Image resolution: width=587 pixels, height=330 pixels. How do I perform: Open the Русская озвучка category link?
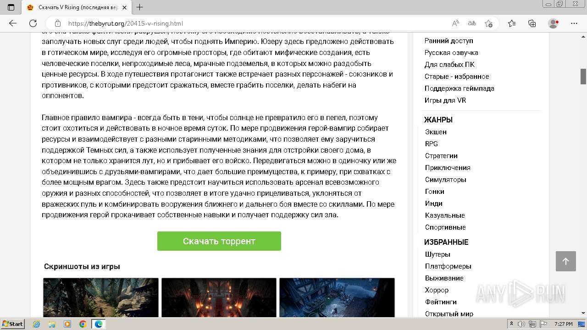coord(451,53)
